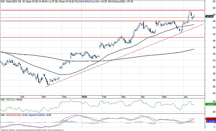This screenshot has height=131, width=216.
Task: Click the 'Apr' month label on time axis
Action: [143, 97]
